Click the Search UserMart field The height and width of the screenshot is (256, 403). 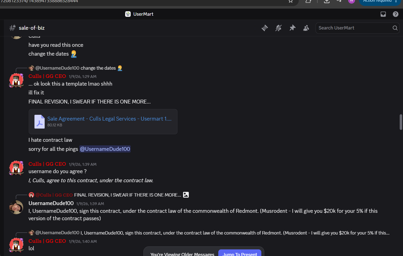click(x=354, y=28)
